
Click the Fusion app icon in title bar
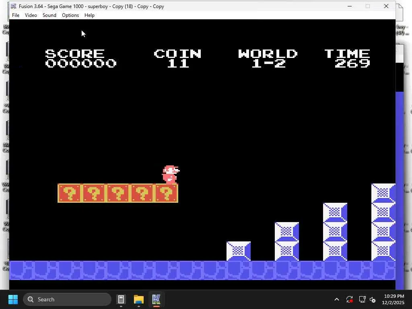[13, 6]
